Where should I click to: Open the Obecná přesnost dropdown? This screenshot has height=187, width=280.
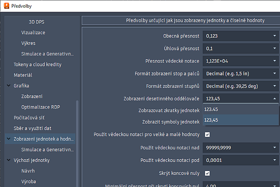point(241,36)
